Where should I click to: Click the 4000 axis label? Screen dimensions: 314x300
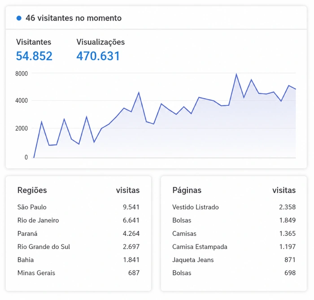coord(22,100)
